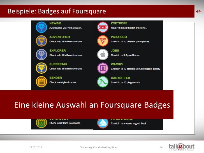Select the Pizzaiolo pizza slice badge icon
This screenshot has width=204, height=153.
(103, 41)
